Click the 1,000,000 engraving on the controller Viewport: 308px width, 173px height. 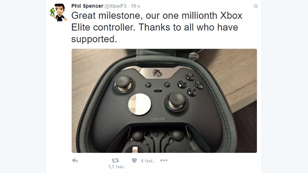pyautogui.click(x=158, y=119)
